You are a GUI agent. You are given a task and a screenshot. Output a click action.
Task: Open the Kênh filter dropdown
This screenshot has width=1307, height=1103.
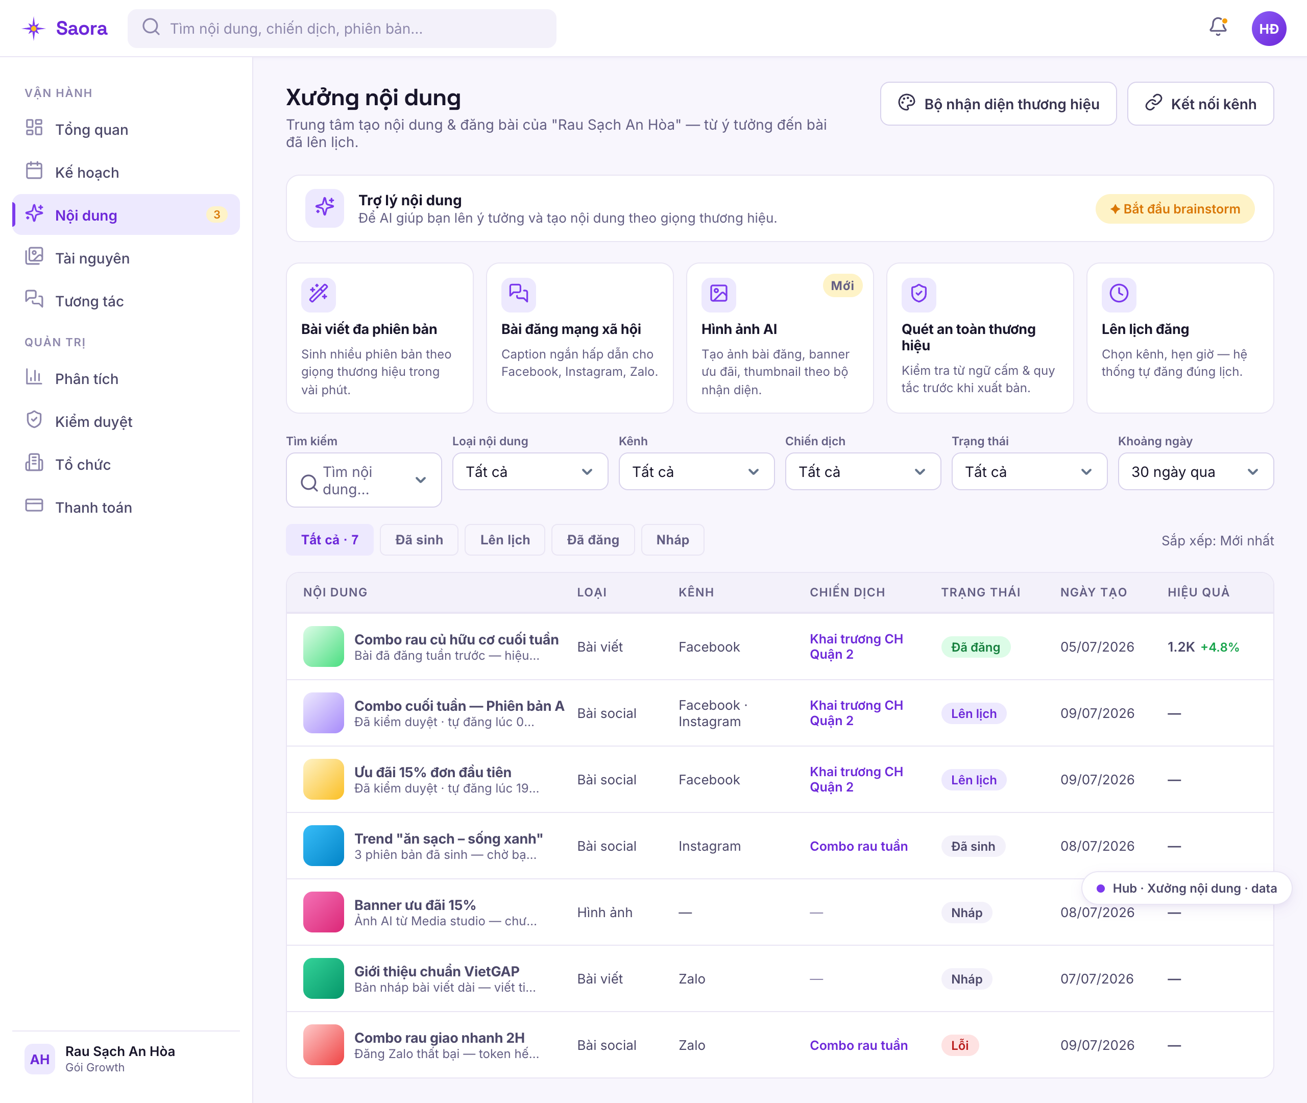[x=696, y=471]
